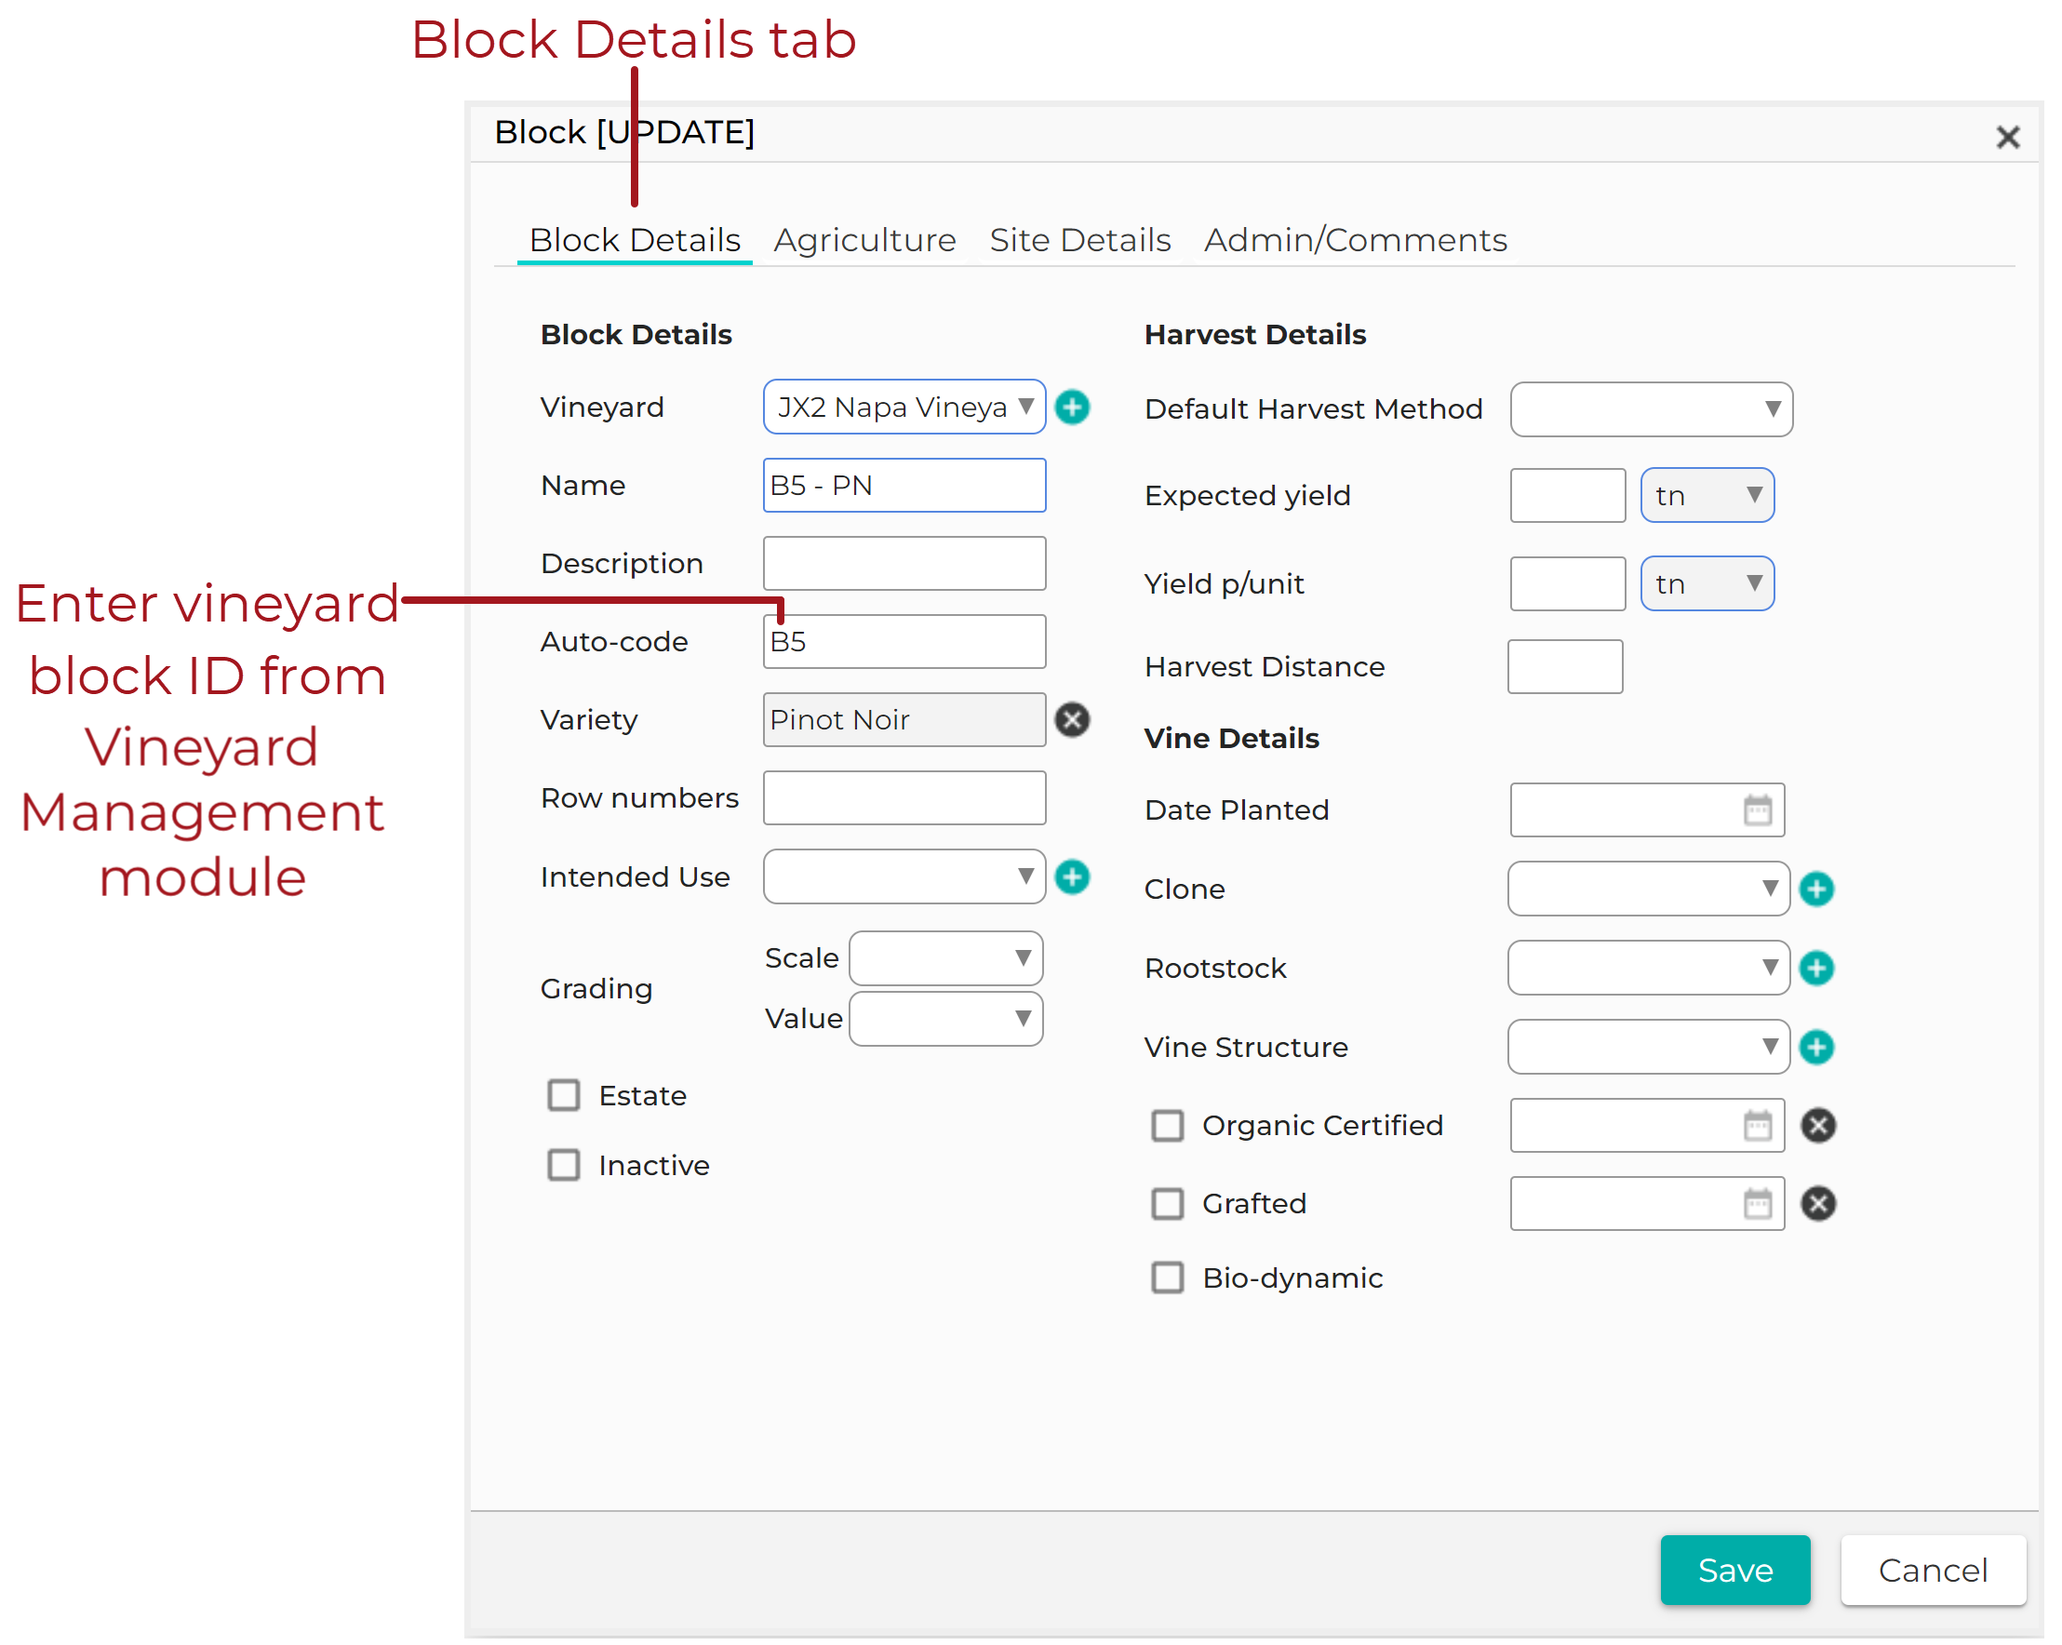Image resolution: width=2062 pixels, height=1645 pixels.
Task: Switch to the Agriculture tab
Action: pyautogui.click(x=864, y=240)
